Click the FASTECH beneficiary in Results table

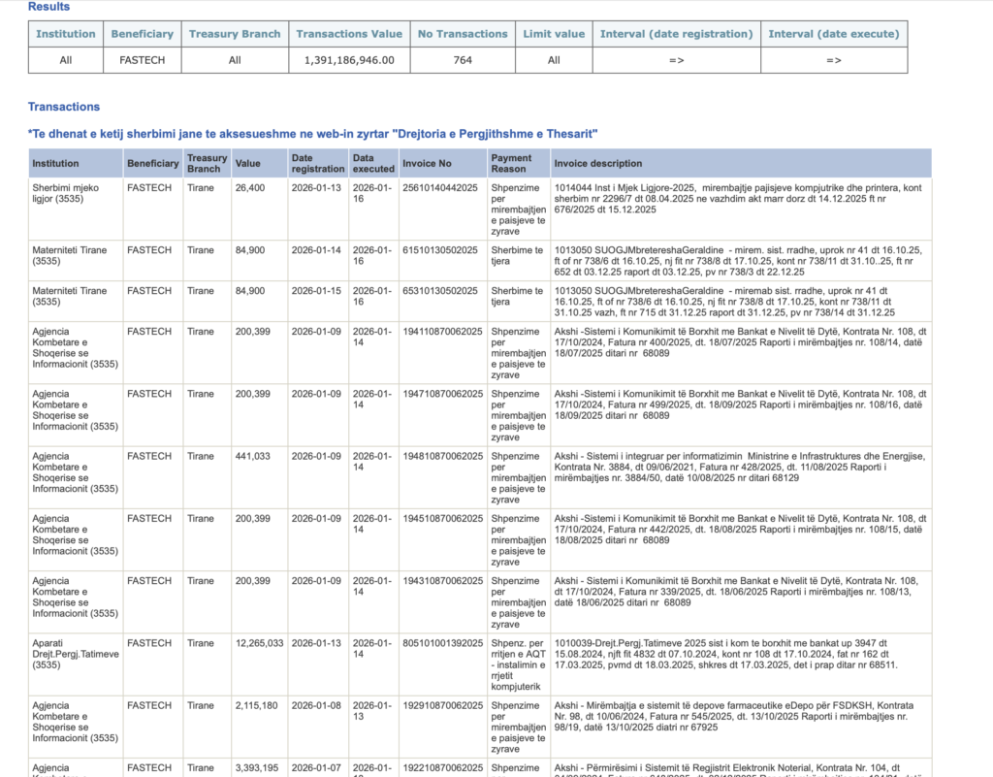pos(142,60)
